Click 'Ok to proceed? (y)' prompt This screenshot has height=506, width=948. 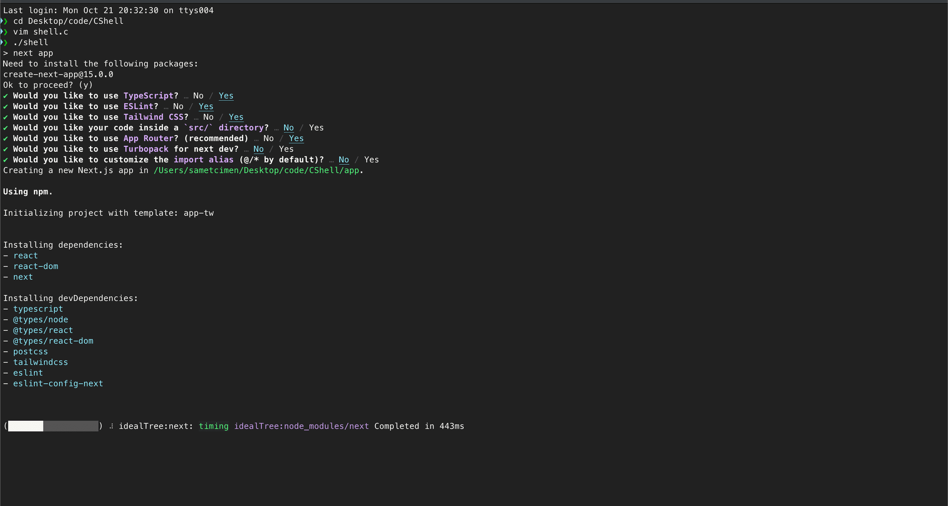click(x=48, y=85)
